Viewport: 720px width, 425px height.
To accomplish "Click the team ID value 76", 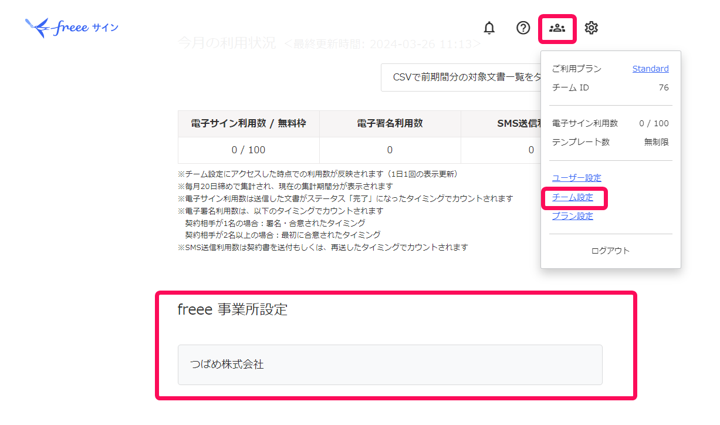I will 664,87.
